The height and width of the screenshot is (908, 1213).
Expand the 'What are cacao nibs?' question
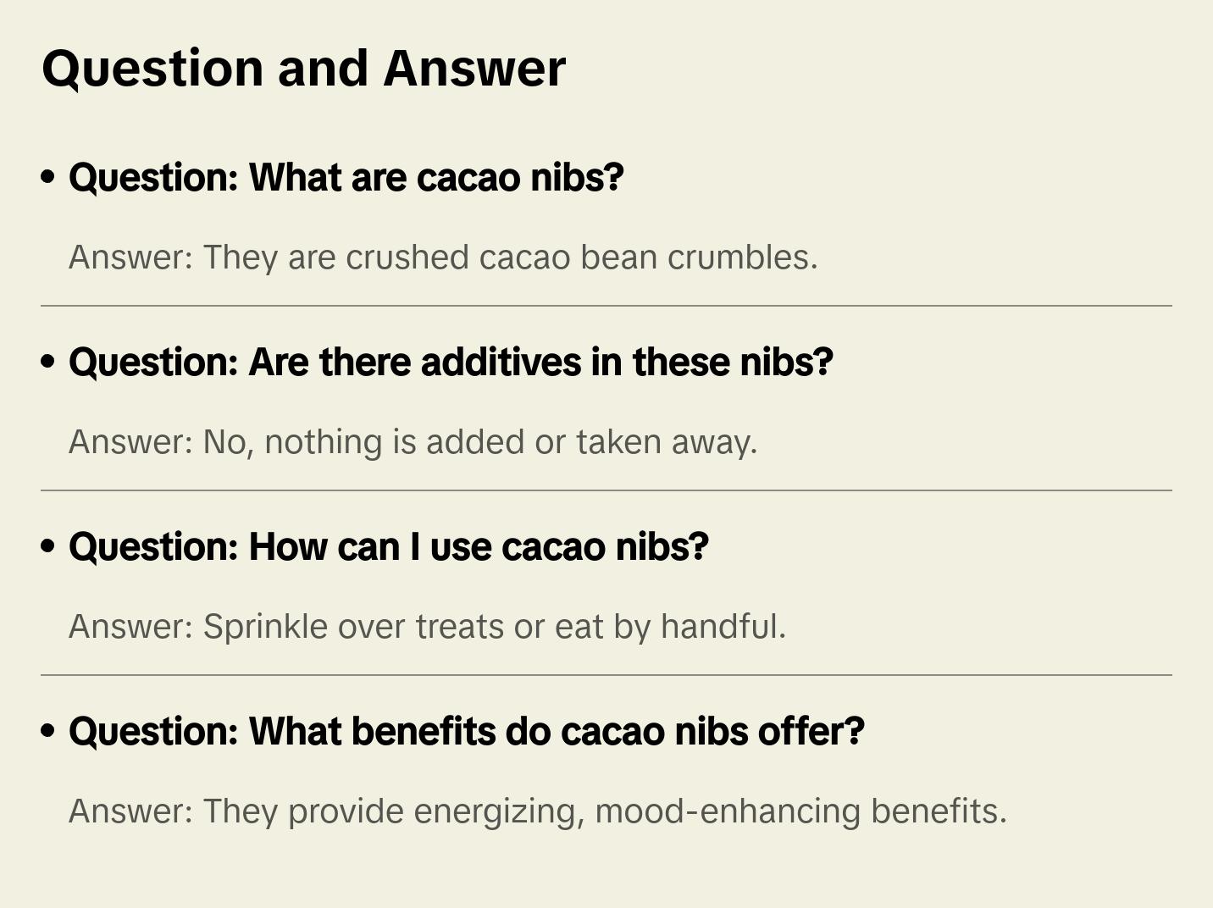click(346, 178)
